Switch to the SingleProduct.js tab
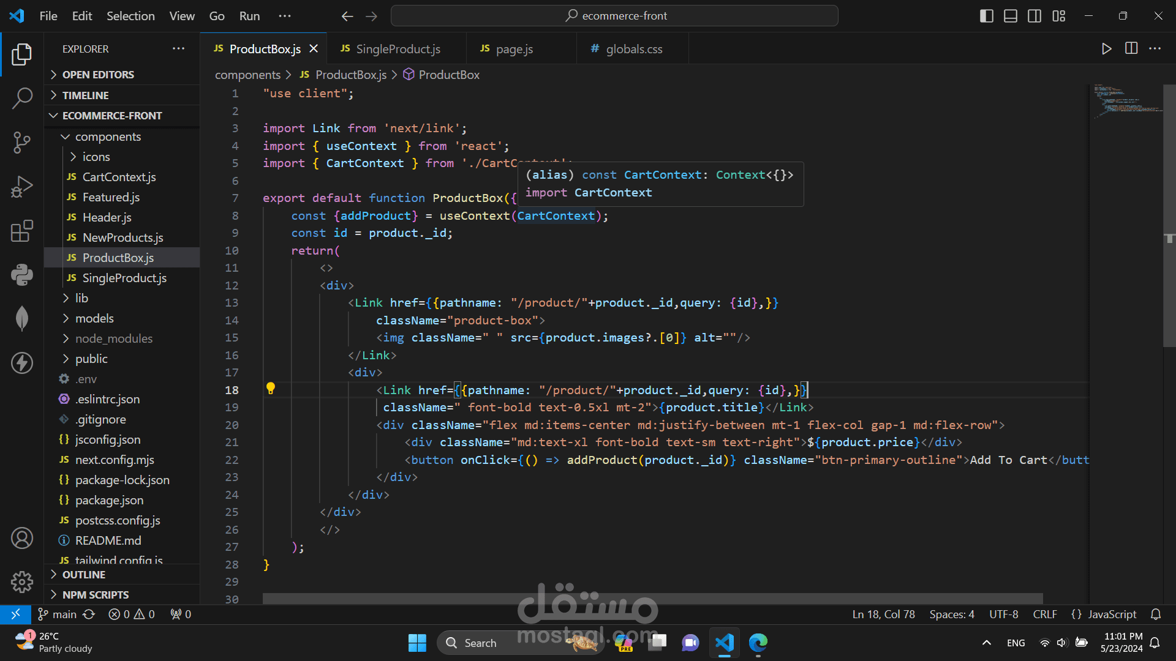This screenshot has width=1176, height=661. (398, 49)
